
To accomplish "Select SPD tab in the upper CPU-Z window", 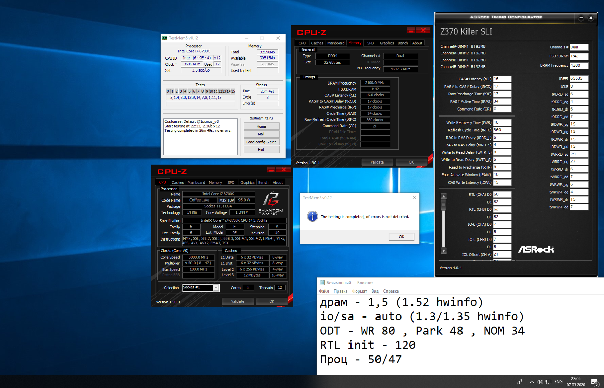I will [370, 43].
